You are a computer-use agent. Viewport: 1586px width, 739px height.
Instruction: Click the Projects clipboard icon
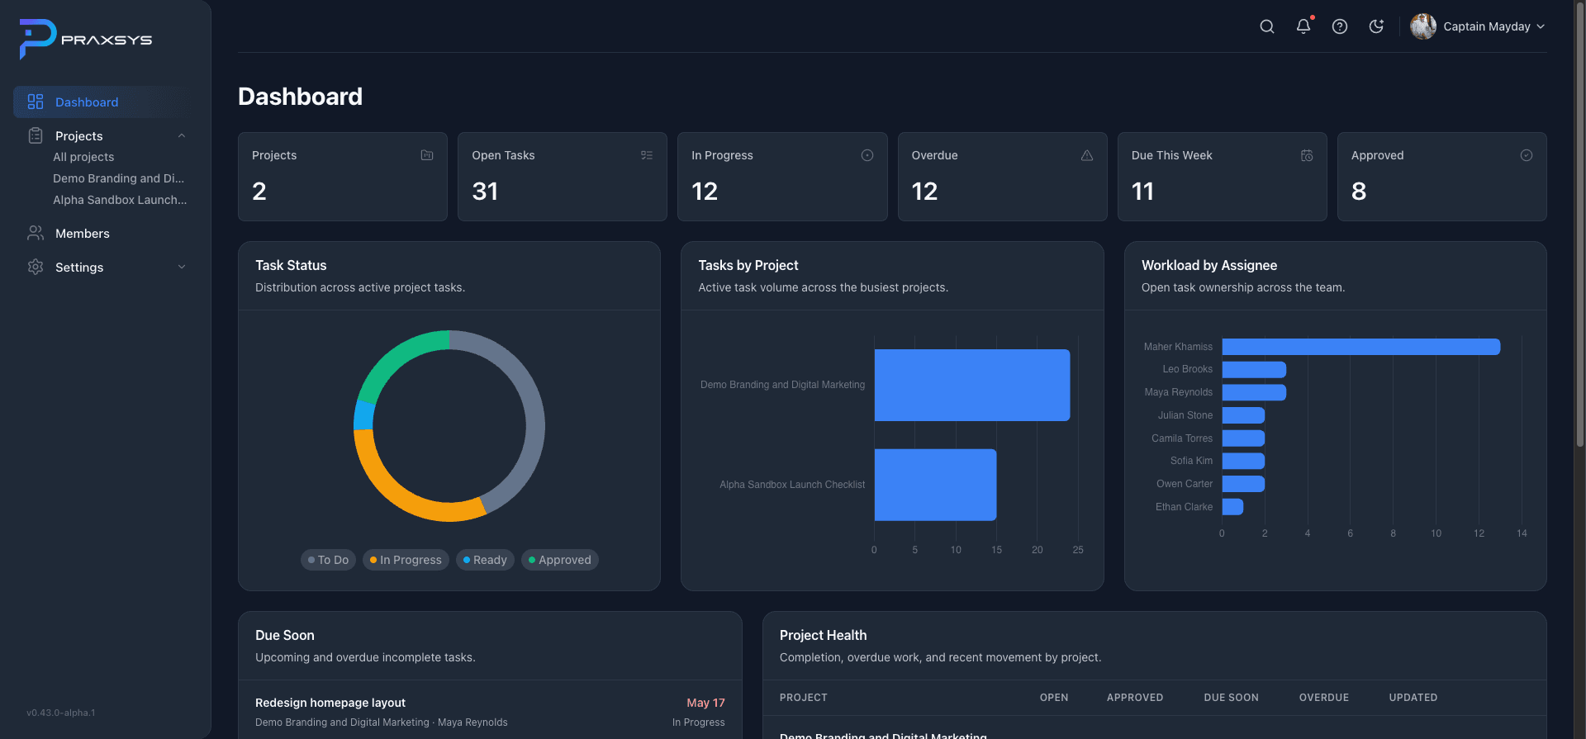[x=36, y=135]
